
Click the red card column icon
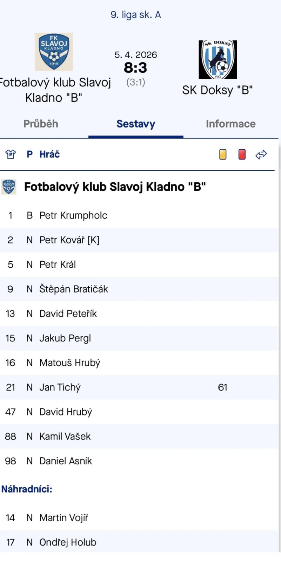[242, 155]
